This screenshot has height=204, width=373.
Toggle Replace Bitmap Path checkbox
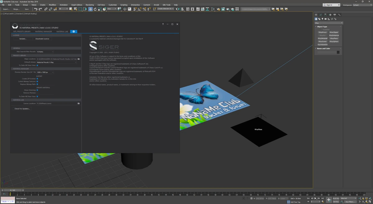(x=37, y=84)
